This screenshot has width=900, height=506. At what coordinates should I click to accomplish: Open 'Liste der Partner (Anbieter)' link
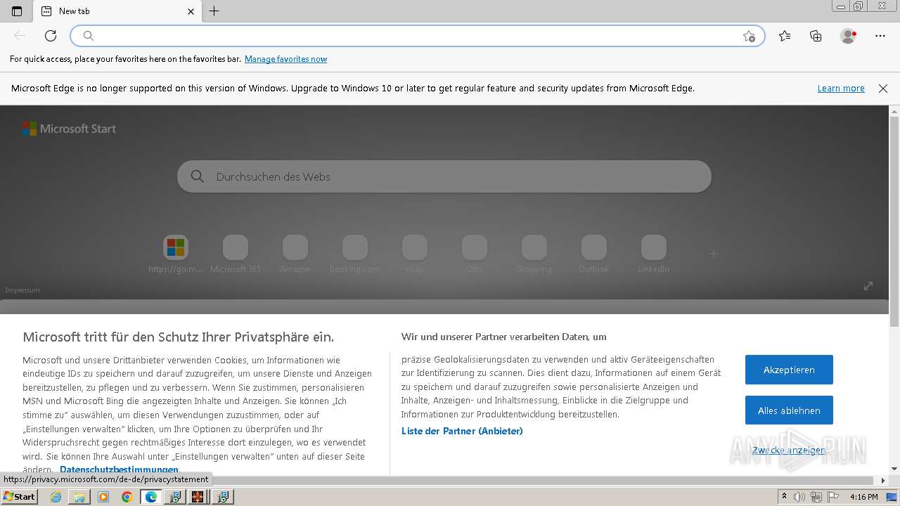(462, 431)
